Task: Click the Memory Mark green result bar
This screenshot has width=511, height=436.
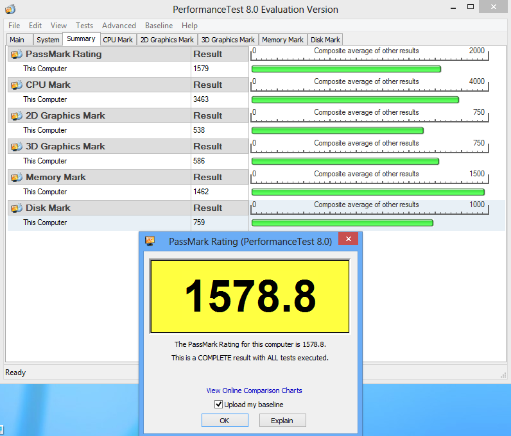Action: 368,192
